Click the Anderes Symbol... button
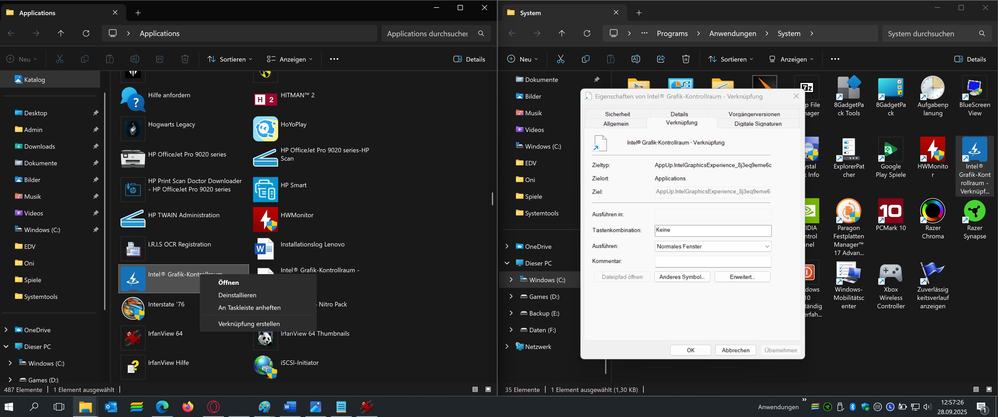Viewport: 998px width, 417px height. pos(682,277)
